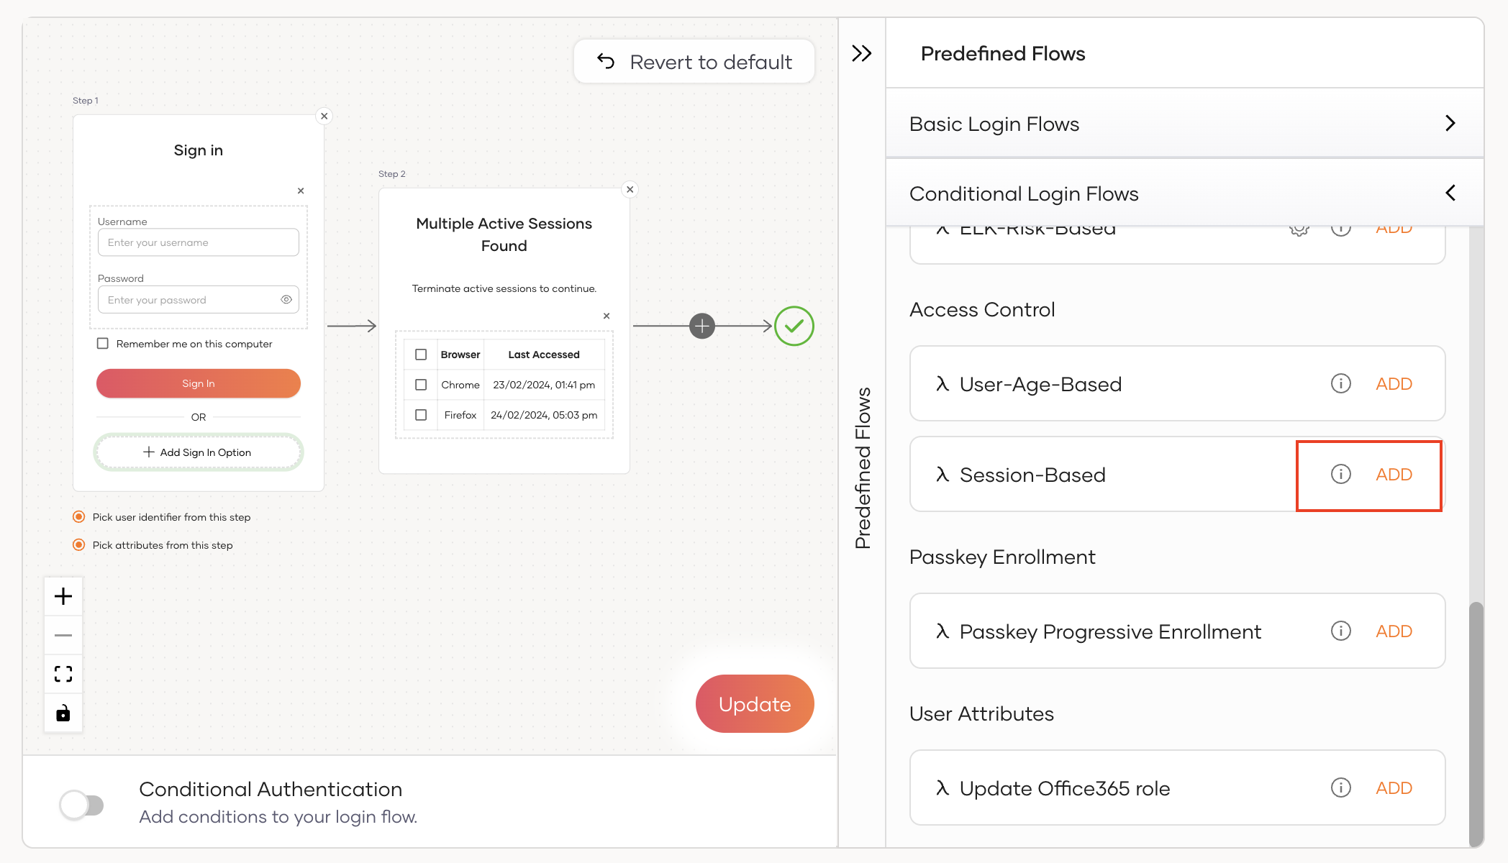View info about Passkey Progressive Enrollment
This screenshot has height=863, width=1508.
click(x=1341, y=631)
